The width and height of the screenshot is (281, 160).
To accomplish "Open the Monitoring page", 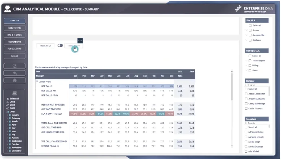I will click(15, 28).
